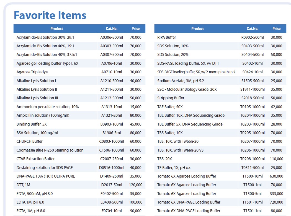Click price 15,000 for Ammonium persulfate
Screen dimensions: 291x216
pos(136,107)
